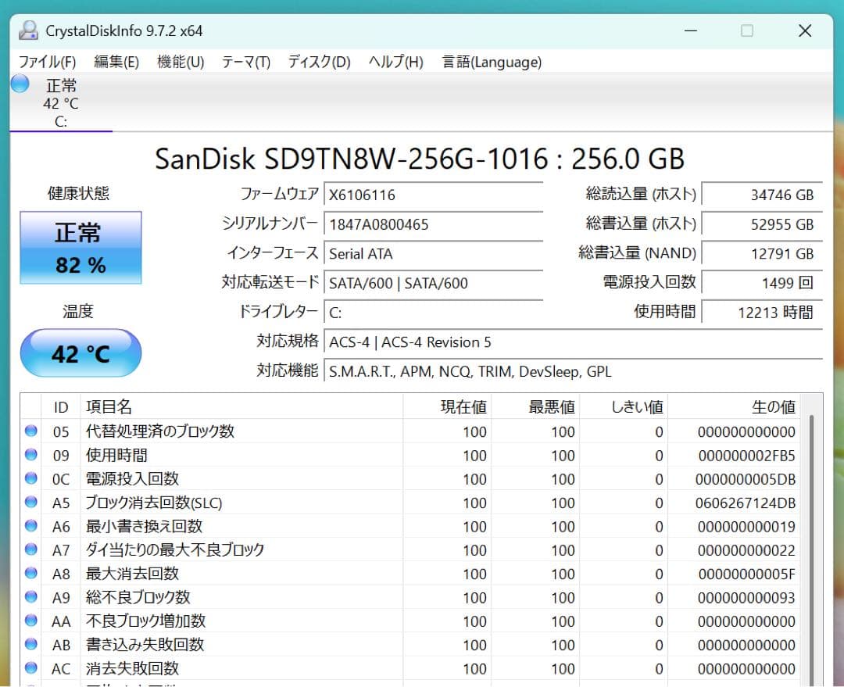This screenshot has width=844, height=687.
Task: Click the blue status orb above drive C:
Action: tap(20, 84)
